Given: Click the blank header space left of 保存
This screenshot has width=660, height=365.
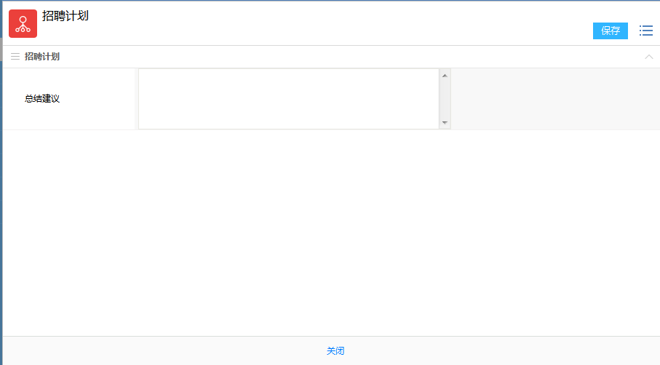Looking at the screenshot, I should (337, 23).
